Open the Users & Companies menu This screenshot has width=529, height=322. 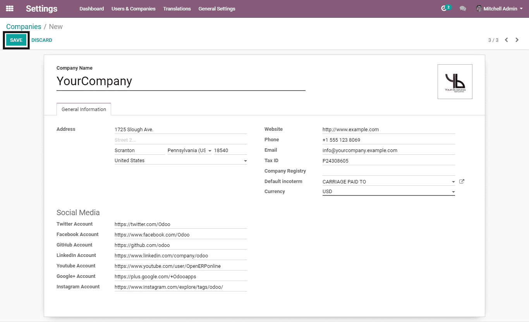pyautogui.click(x=133, y=9)
